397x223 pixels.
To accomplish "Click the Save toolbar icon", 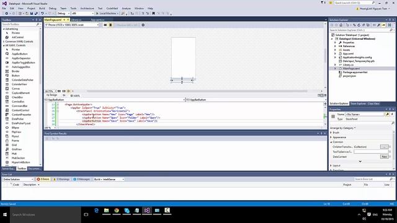I will coord(32,14).
